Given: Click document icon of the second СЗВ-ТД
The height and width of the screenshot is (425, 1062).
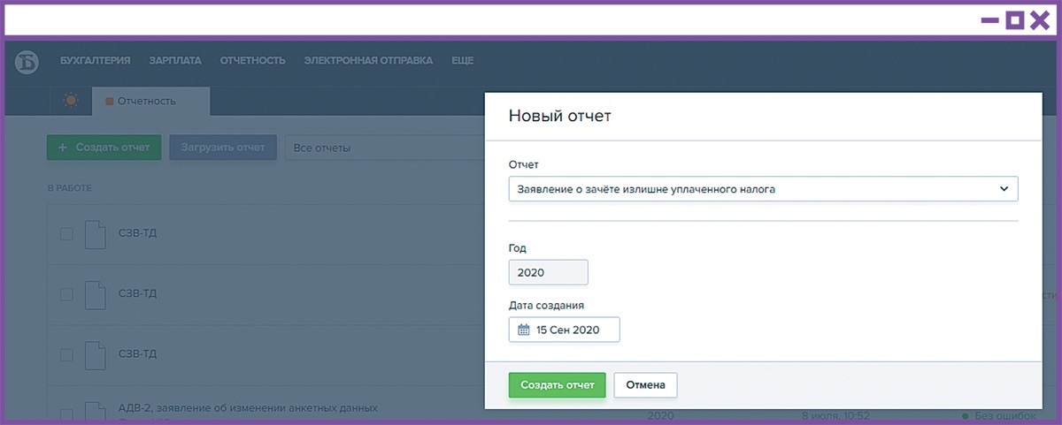Looking at the screenshot, I should click(x=95, y=294).
